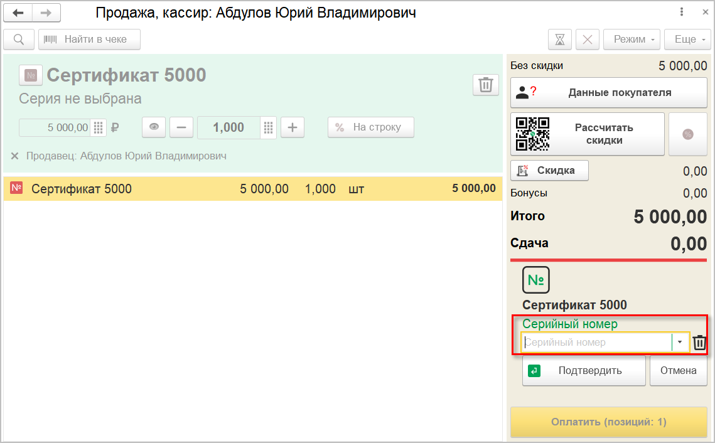715x443 pixels.
Task: Open price keypad next to 5 000,00
Action: tap(99, 128)
